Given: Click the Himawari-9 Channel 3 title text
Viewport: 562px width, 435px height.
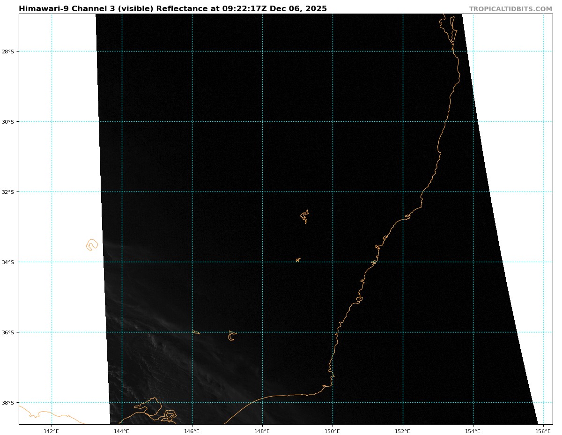Looking at the screenshot, I should tap(172, 9).
